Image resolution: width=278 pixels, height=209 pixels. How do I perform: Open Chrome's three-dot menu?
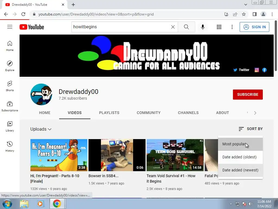pos(272,14)
